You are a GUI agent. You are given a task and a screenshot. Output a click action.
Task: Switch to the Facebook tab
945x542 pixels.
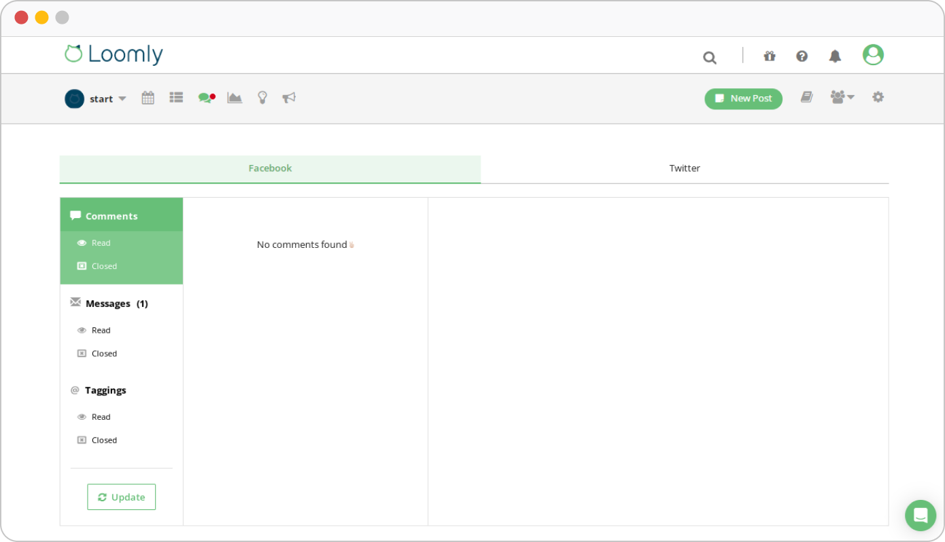click(270, 168)
